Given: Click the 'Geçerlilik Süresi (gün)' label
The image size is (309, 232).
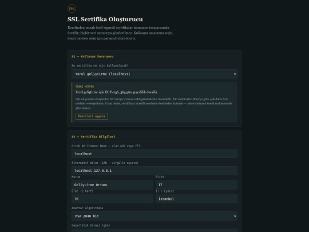Looking at the screenshot, I should 90,225.
